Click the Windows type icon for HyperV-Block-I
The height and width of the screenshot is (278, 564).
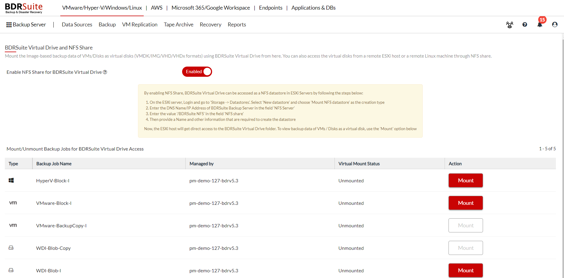[x=11, y=180]
